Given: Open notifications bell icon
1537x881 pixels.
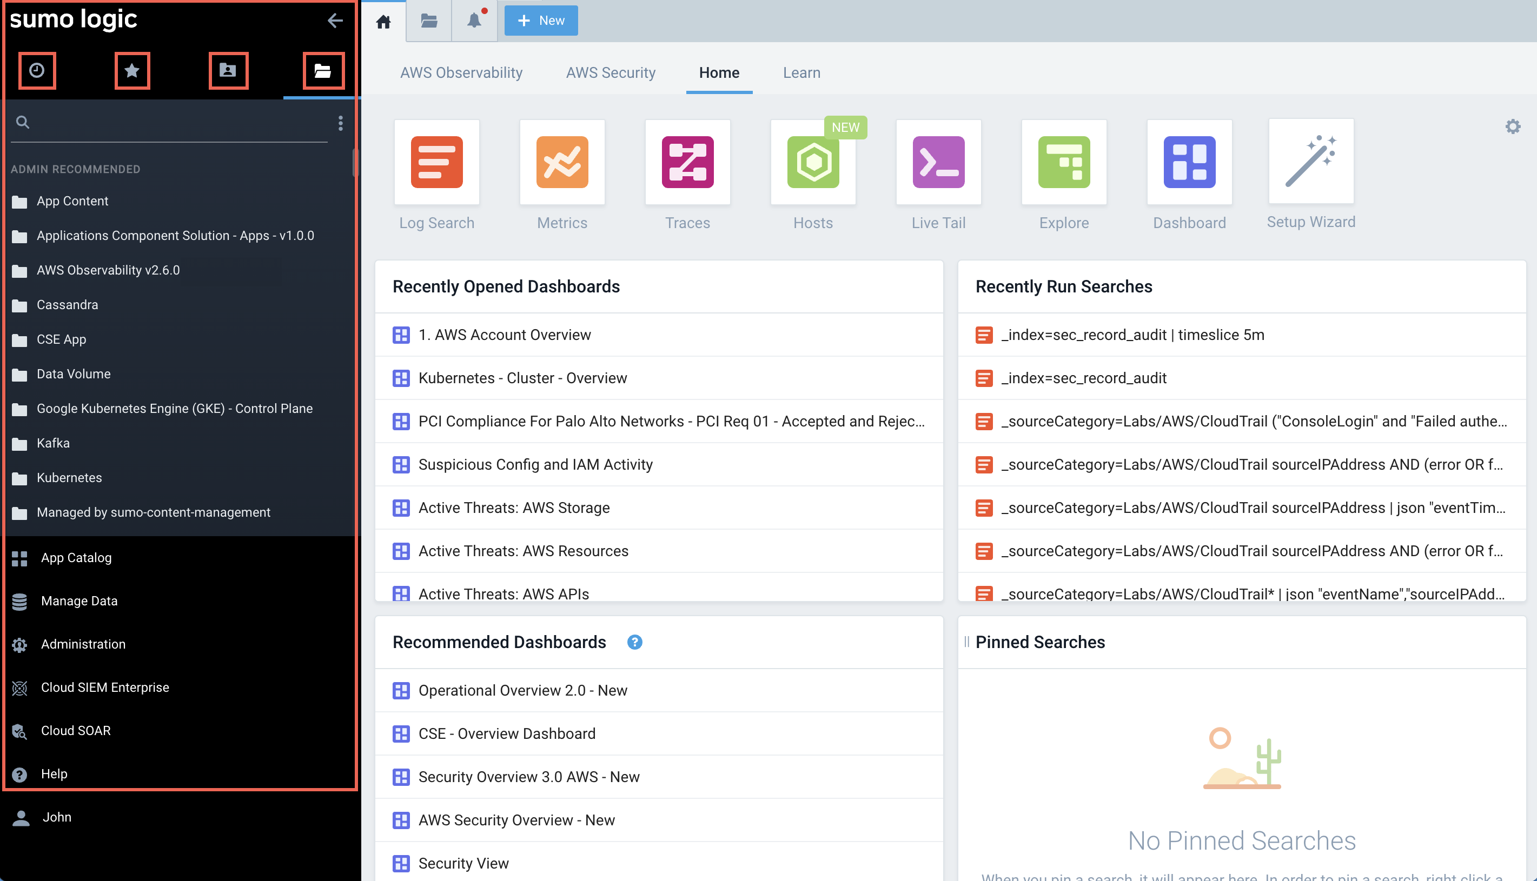Looking at the screenshot, I should coord(475,21).
